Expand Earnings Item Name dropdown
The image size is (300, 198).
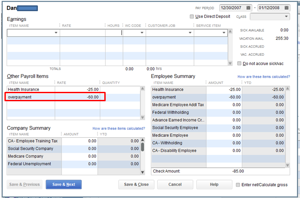tap(56, 33)
